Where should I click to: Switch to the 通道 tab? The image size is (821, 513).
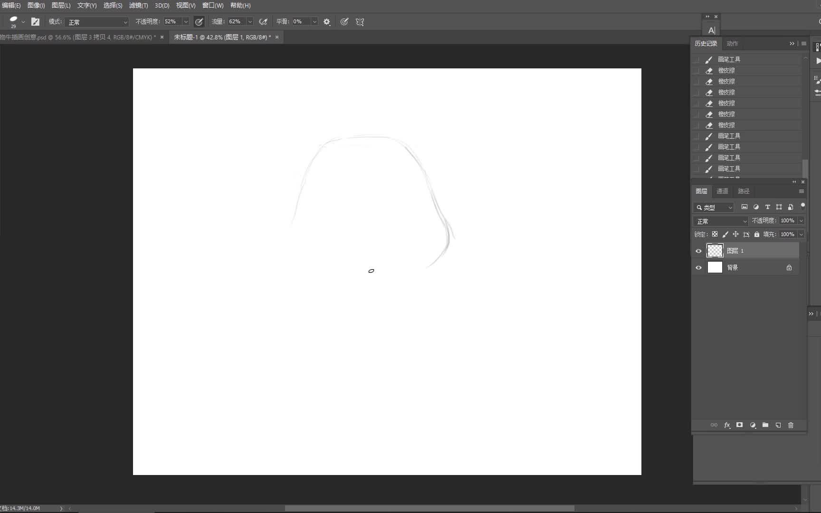[722, 191]
